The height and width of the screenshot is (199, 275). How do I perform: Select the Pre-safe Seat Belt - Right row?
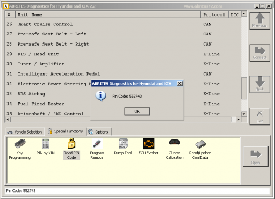(123, 44)
